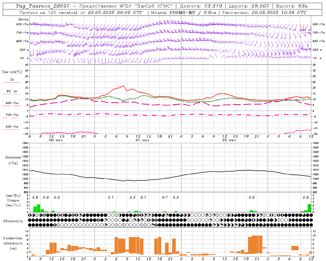Click the Рассчитано 20.05.2025 10:39 UTC timestamp

pyautogui.click(x=264, y=12)
